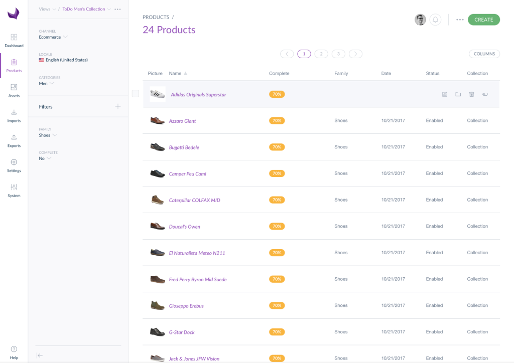514x363 pixels.
Task: Open Assets from the sidebar
Action: pyautogui.click(x=14, y=90)
